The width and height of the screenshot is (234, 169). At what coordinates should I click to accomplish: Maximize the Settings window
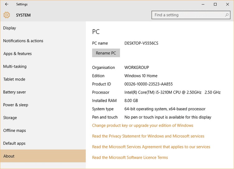(x=215, y=4)
